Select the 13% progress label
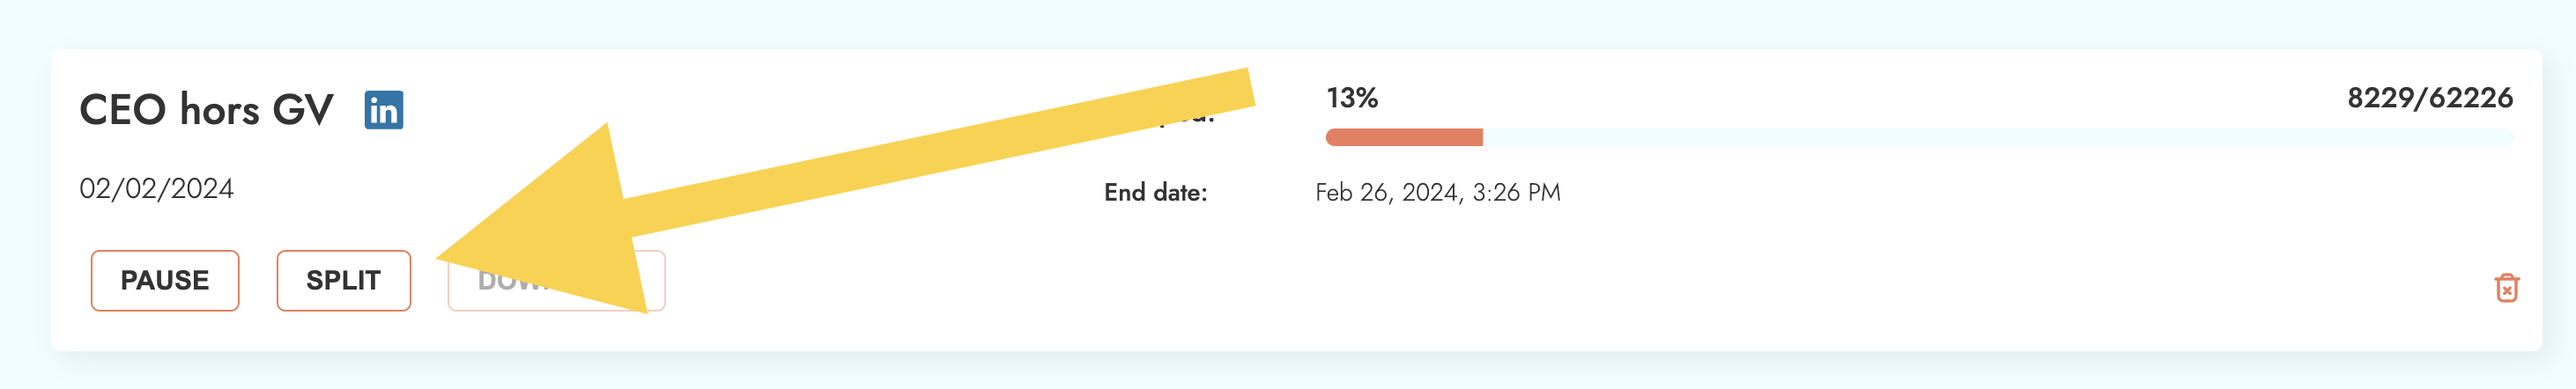Screen dimensions: 2576x389 tap(1352, 98)
